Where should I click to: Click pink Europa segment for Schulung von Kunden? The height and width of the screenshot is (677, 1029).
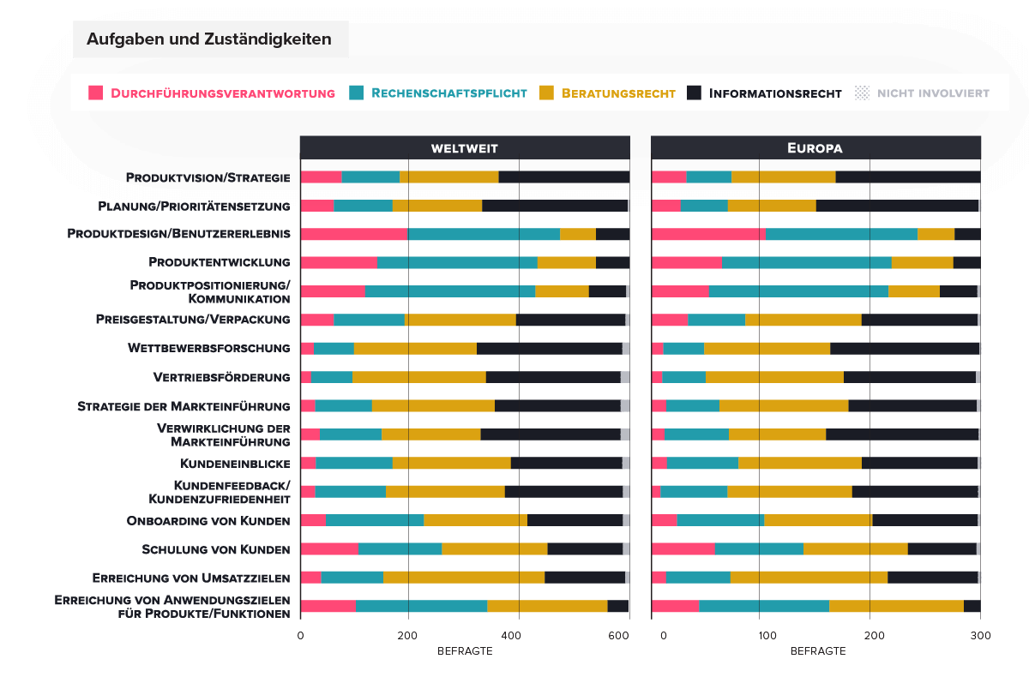tap(683, 549)
